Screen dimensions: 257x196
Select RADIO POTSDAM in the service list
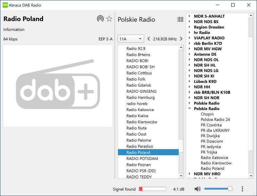[142, 159]
